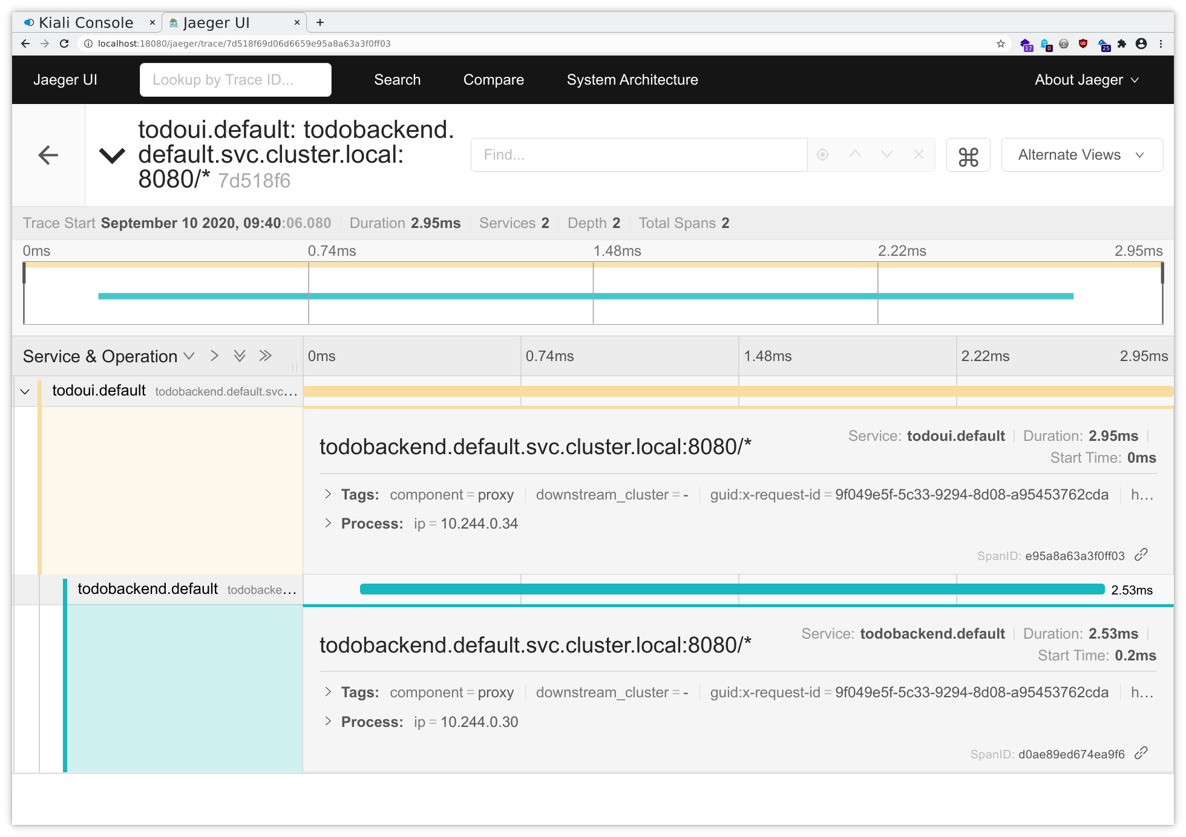Jump to the next search result arrow
The height and width of the screenshot is (837, 1186).
(x=887, y=155)
